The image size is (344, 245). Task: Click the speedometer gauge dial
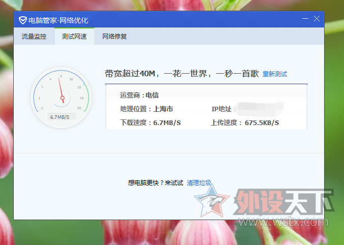(x=61, y=98)
